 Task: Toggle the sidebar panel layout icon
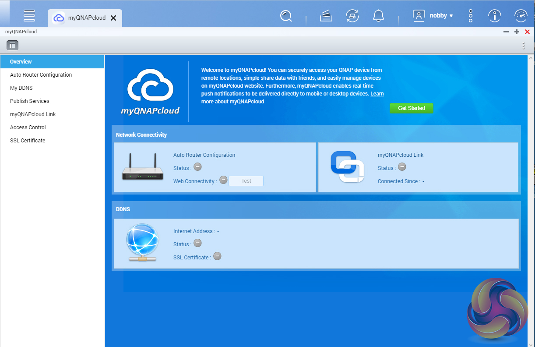[12, 45]
